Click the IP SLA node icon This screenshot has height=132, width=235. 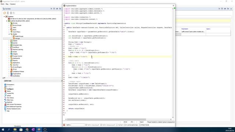point(11,69)
